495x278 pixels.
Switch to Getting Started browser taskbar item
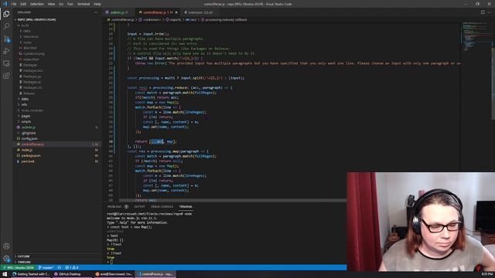pos(31,274)
